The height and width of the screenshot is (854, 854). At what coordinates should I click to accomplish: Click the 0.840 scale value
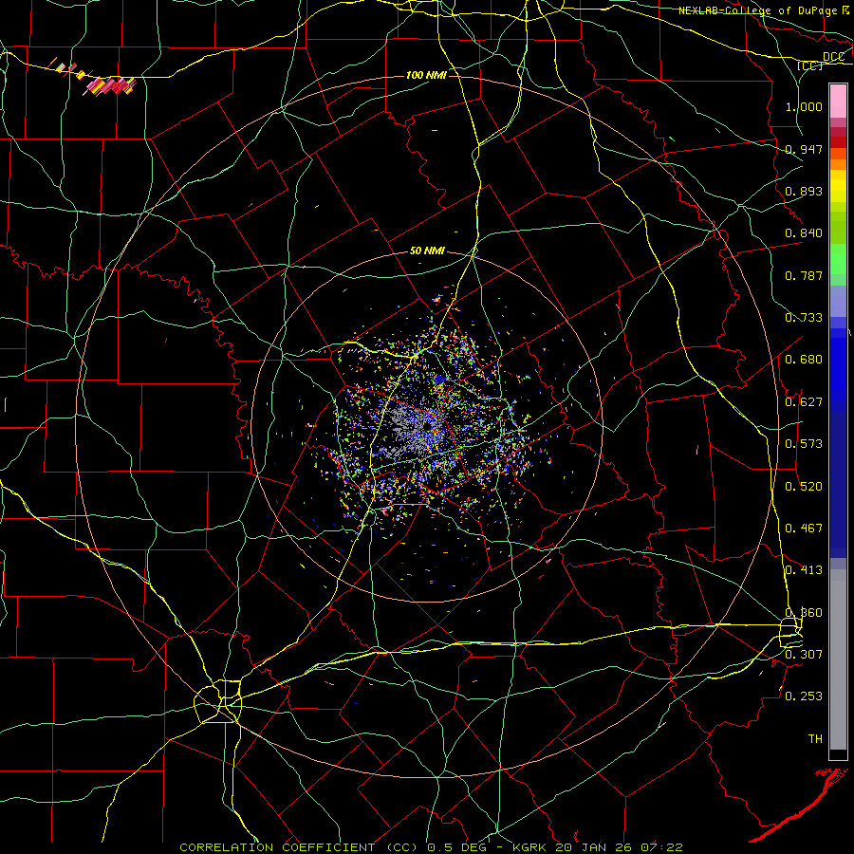[x=804, y=233]
